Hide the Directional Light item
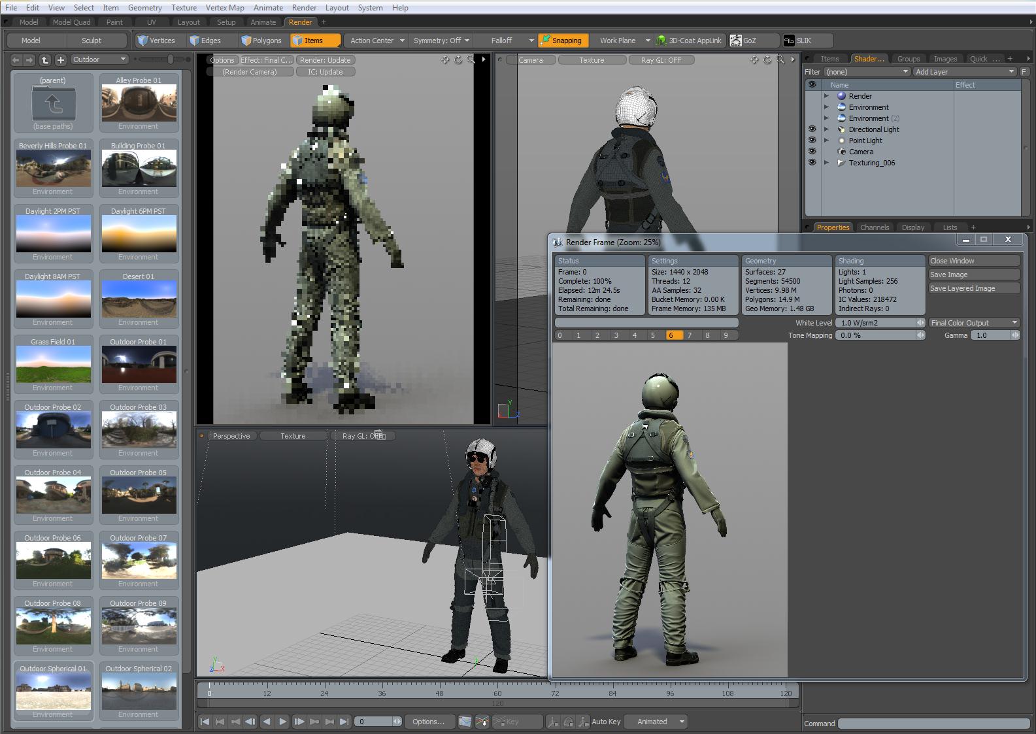Screen dimensions: 1036x734 (x=812, y=129)
